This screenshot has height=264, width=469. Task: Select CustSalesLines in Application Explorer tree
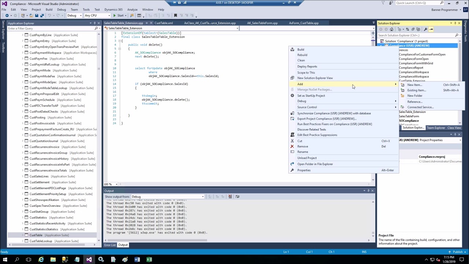click(39, 176)
